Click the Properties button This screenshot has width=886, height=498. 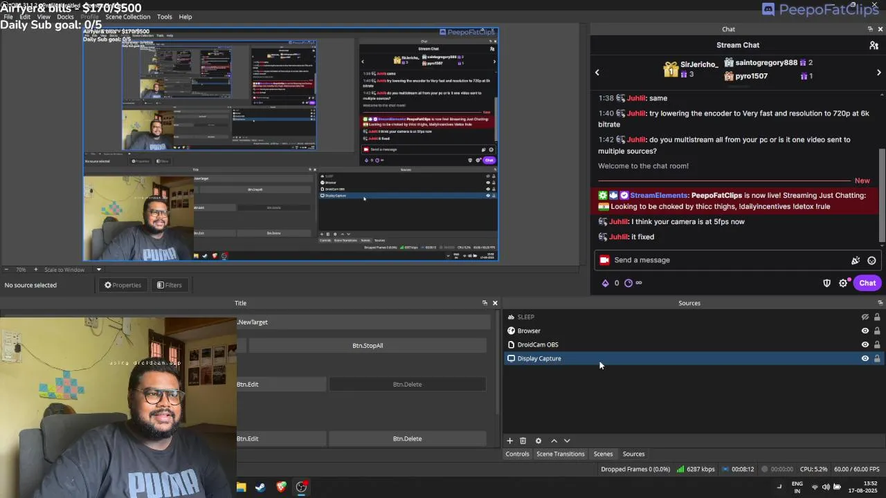(x=123, y=285)
